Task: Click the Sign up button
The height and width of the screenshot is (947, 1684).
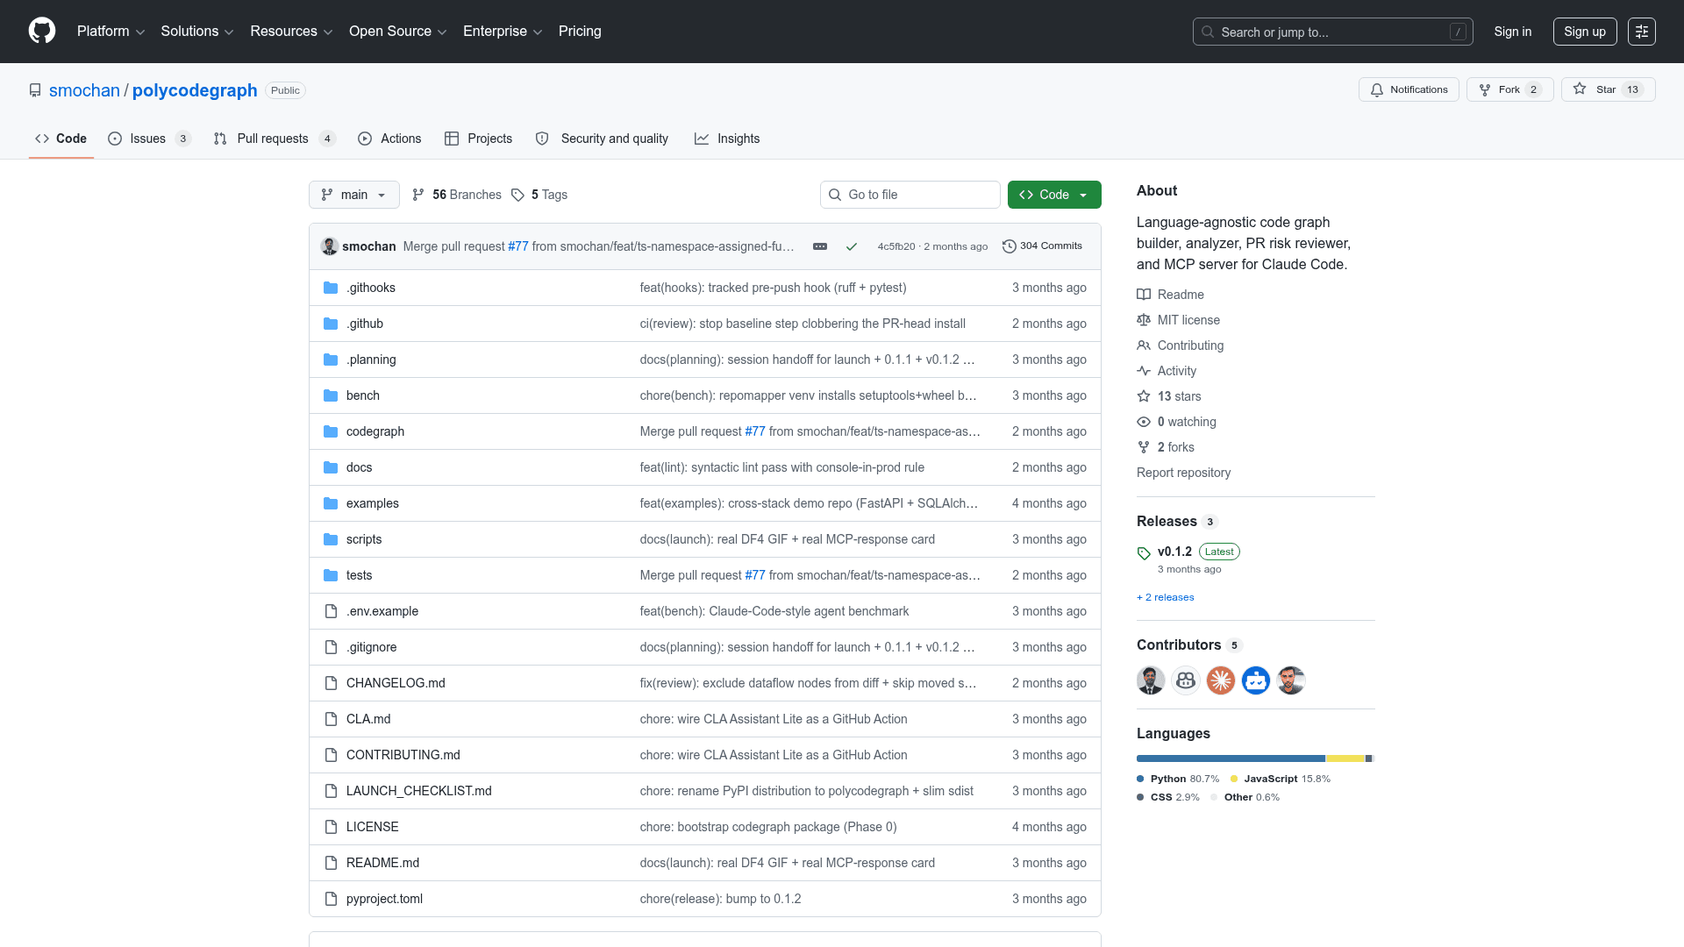Action: 1585,32
